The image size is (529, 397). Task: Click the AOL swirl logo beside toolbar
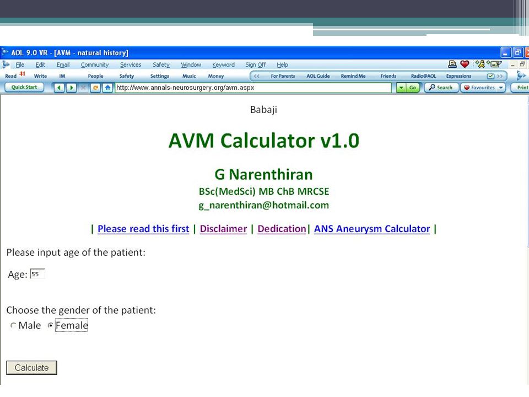point(521,76)
